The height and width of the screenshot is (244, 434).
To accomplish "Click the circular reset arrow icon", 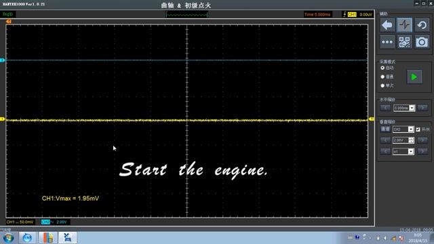I will [422, 25].
